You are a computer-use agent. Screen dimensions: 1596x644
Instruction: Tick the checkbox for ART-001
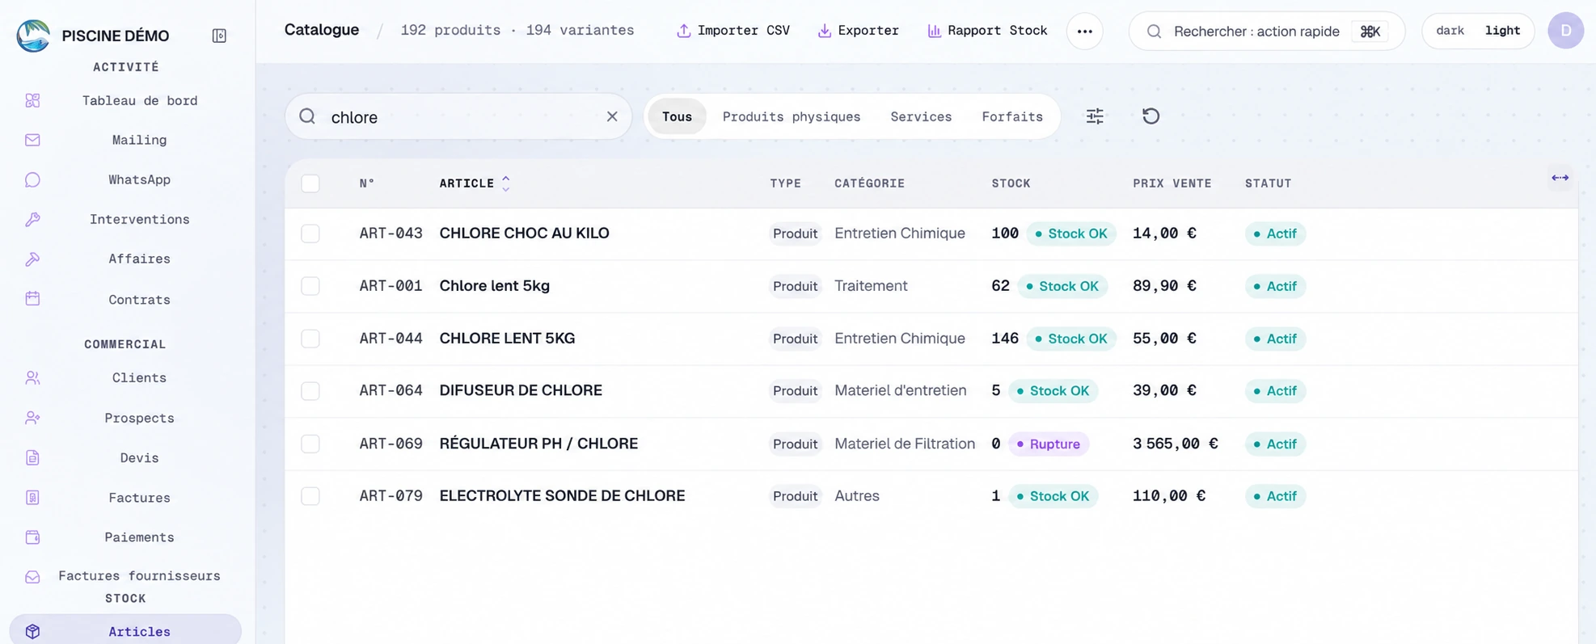(310, 286)
